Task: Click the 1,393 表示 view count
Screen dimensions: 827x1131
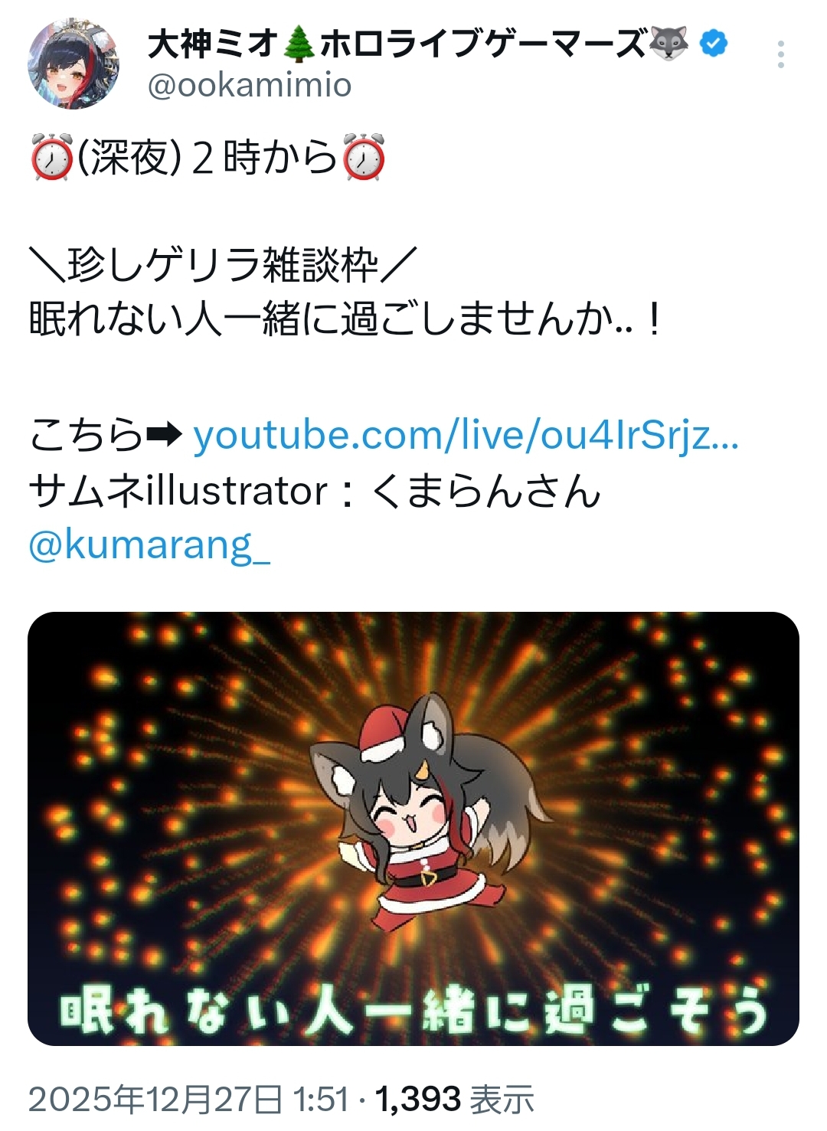Action: (454, 1100)
